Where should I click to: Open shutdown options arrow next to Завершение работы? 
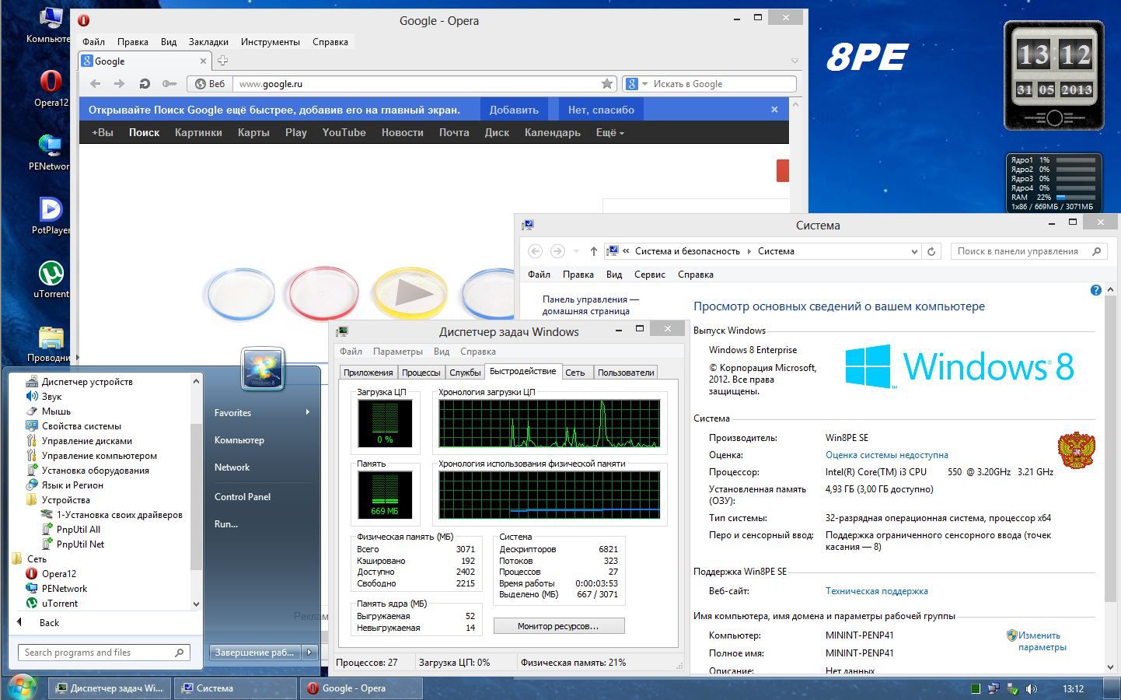point(309,653)
